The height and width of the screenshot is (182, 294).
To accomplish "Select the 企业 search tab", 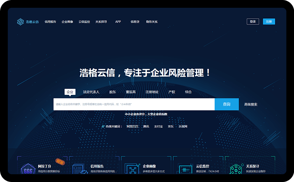I will point(70,92).
